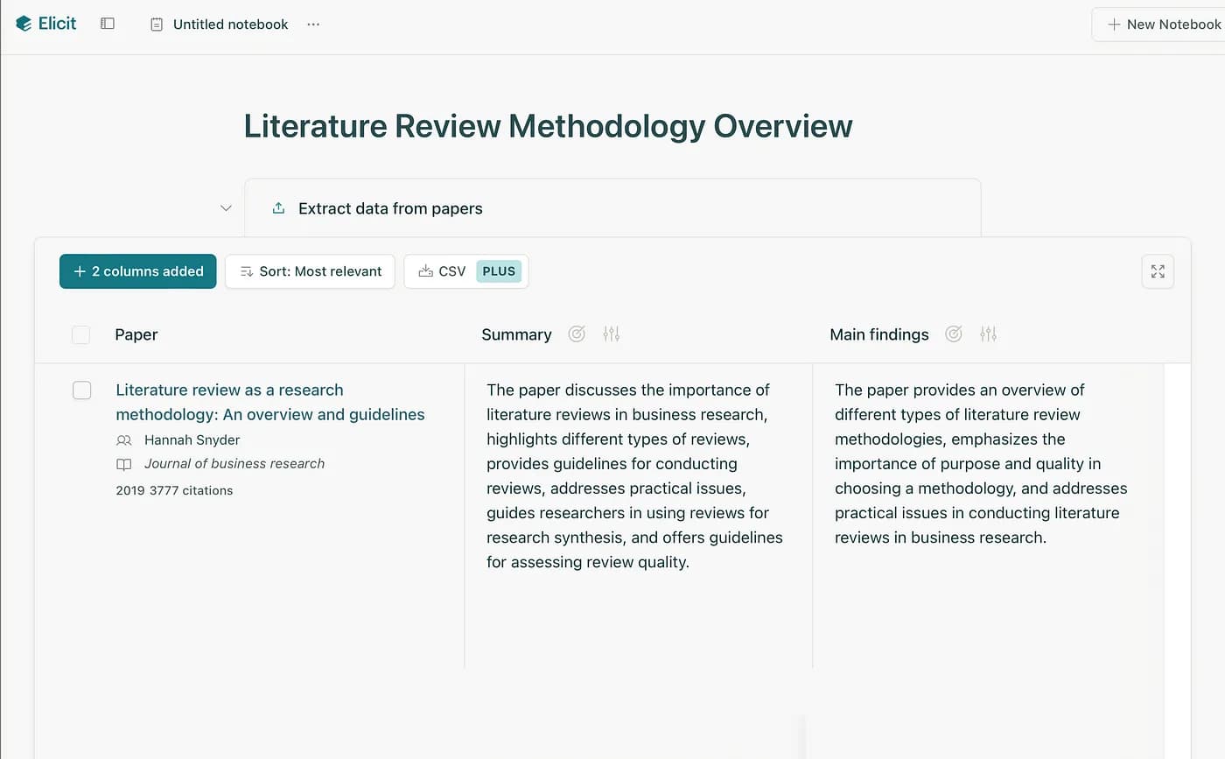This screenshot has height=759, width=1225.
Task: Toggle the sidebar panel icon
Action: (108, 24)
